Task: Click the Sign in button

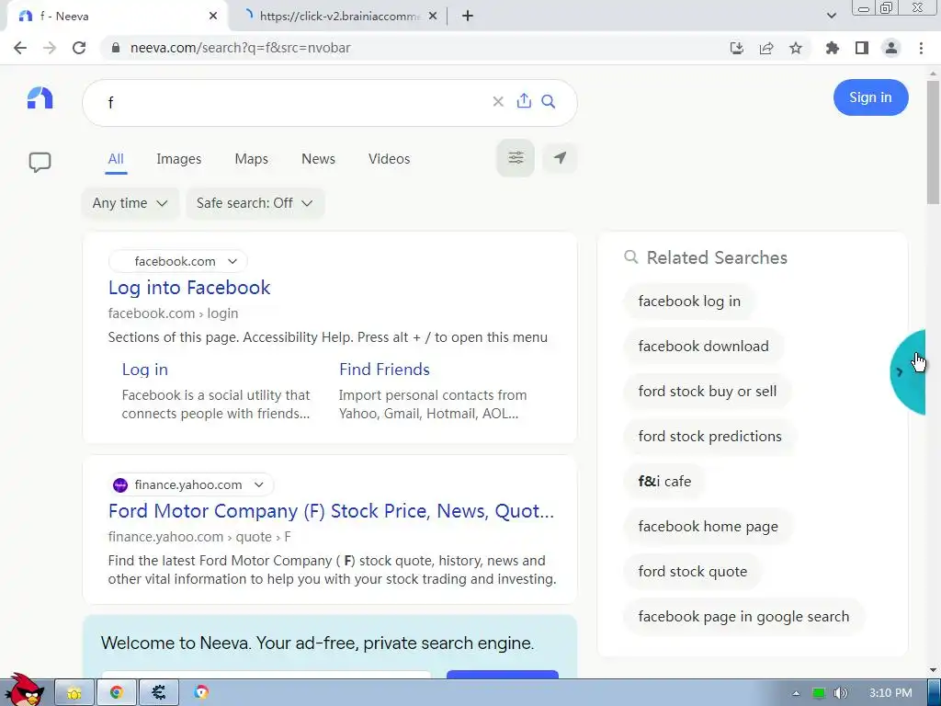Action: 870,97
